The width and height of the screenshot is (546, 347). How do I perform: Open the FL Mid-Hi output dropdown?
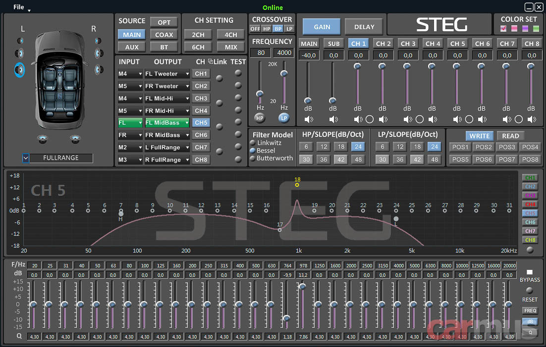167,98
